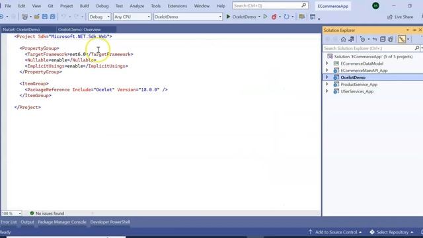Image resolution: width=423 pixels, height=238 pixels.
Task: Open the Package Manager Console tab
Action: [x=62, y=222]
